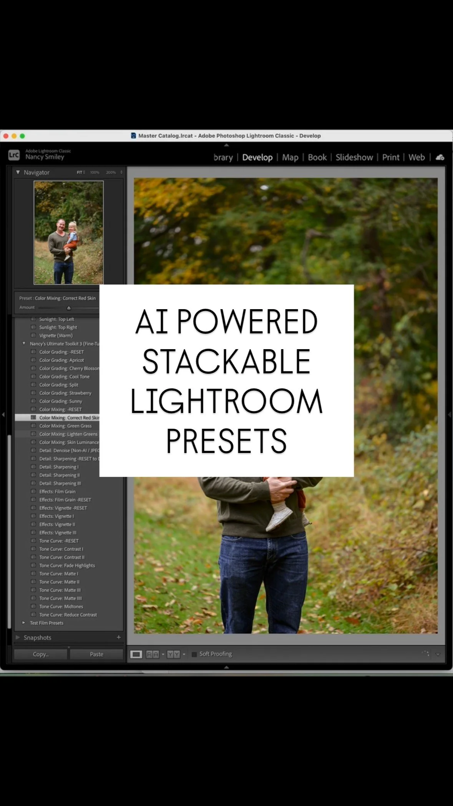The image size is (453, 806).
Task: Click the preset icon beside Color Mixing: Correct Red Skin
Action: 33,418
